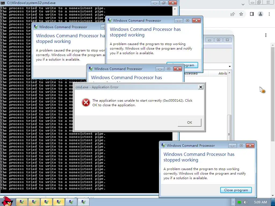The image size is (275, 206).
Task: Click the Attrib column header
Action: click(x=222, y=73)
